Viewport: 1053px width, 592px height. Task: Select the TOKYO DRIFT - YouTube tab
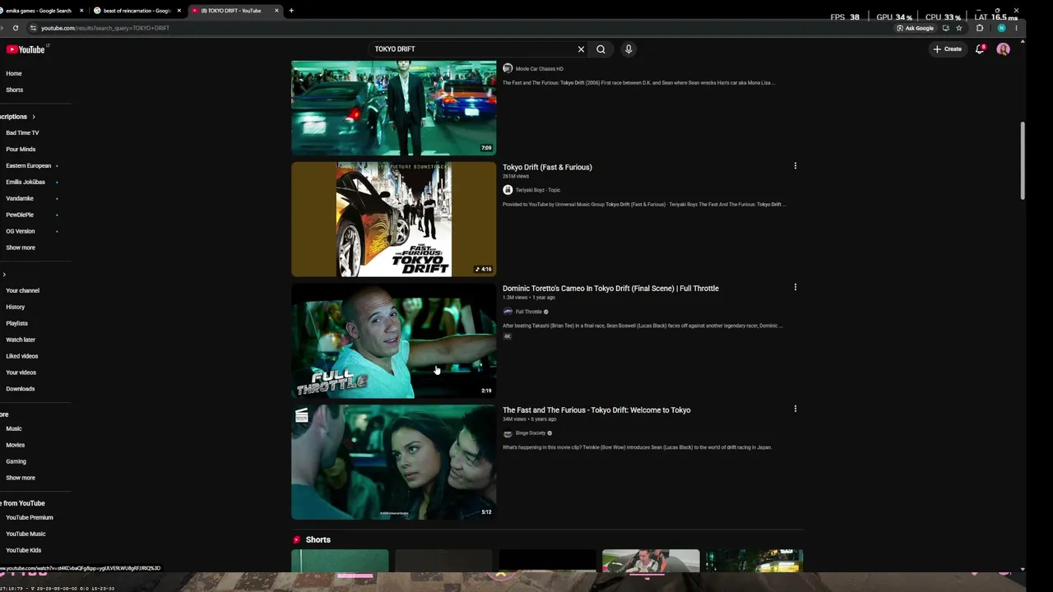pyautogui.click(x=234, y=11)
